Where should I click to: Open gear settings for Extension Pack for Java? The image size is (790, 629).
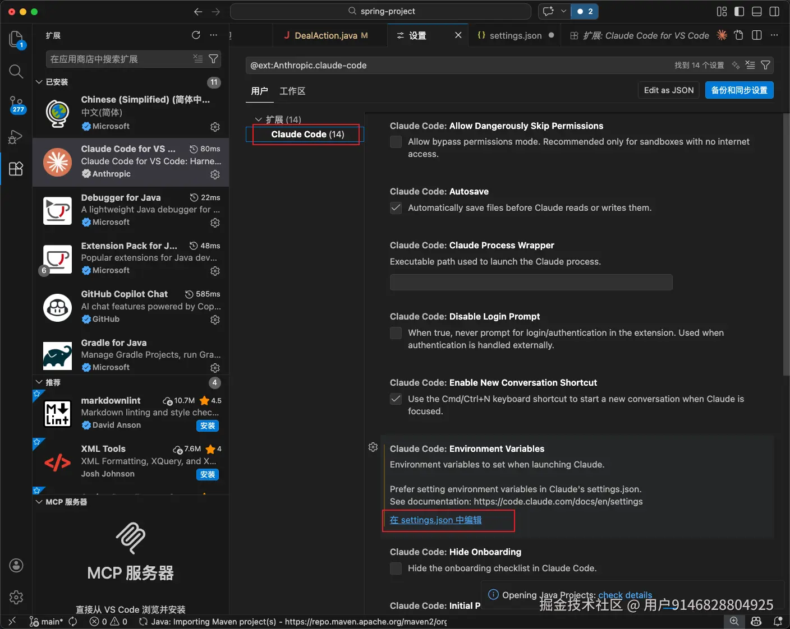click(x=215, y=271)
